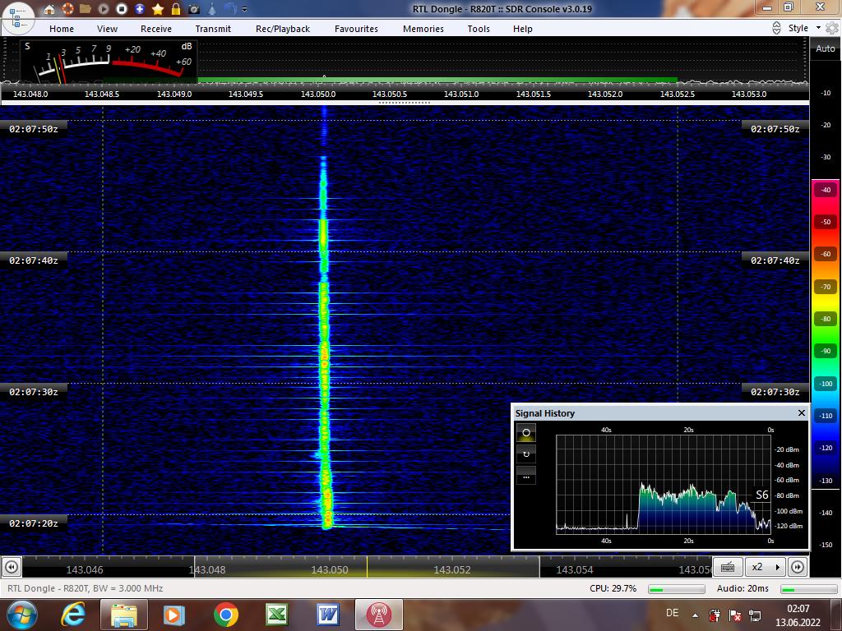842x631 pixels.
Task: Open the media player from the taskbar
Action: pyautogui.click(x=174, y=615)
